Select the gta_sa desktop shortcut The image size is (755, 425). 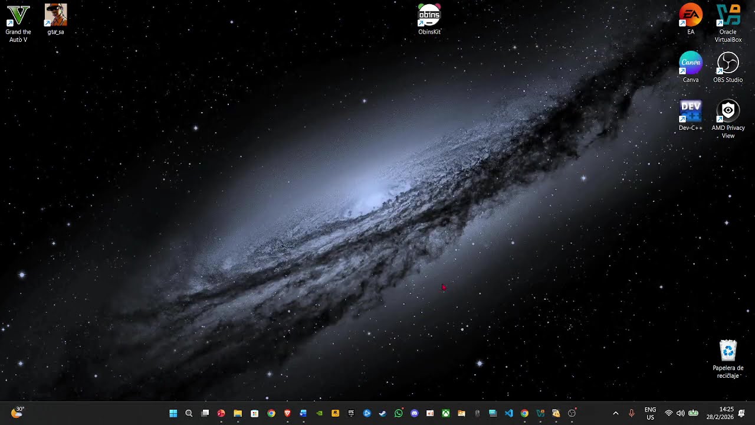[55, 19]
